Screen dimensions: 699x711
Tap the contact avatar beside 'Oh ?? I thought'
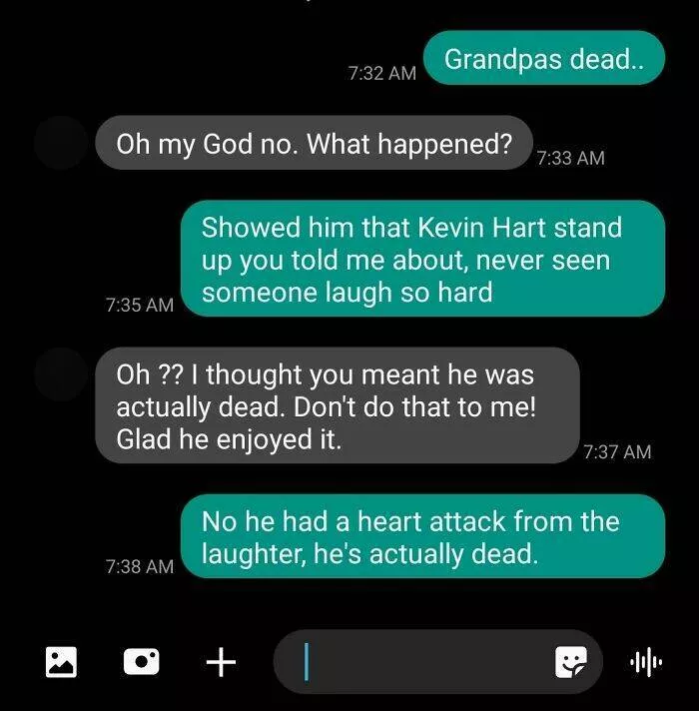click(61, 374)
